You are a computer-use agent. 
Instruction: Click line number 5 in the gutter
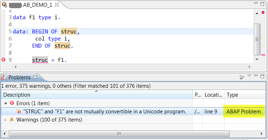click(10, 32)
